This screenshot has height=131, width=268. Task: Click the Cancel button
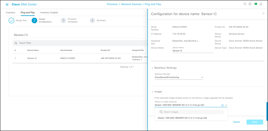coord(236,122)
